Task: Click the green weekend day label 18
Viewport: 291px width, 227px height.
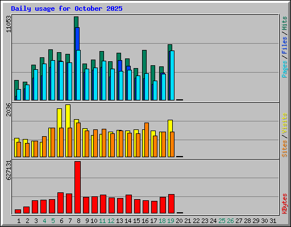Action: click(163, 221)
